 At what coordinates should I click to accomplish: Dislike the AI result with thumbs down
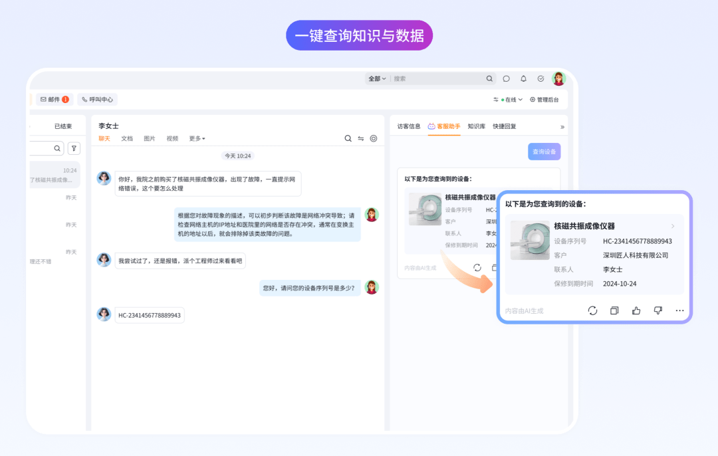[x=658, y=310]
